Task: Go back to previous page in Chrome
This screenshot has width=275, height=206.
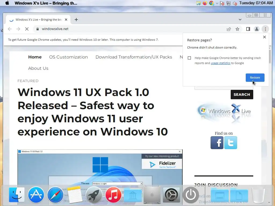Action: 10,29
